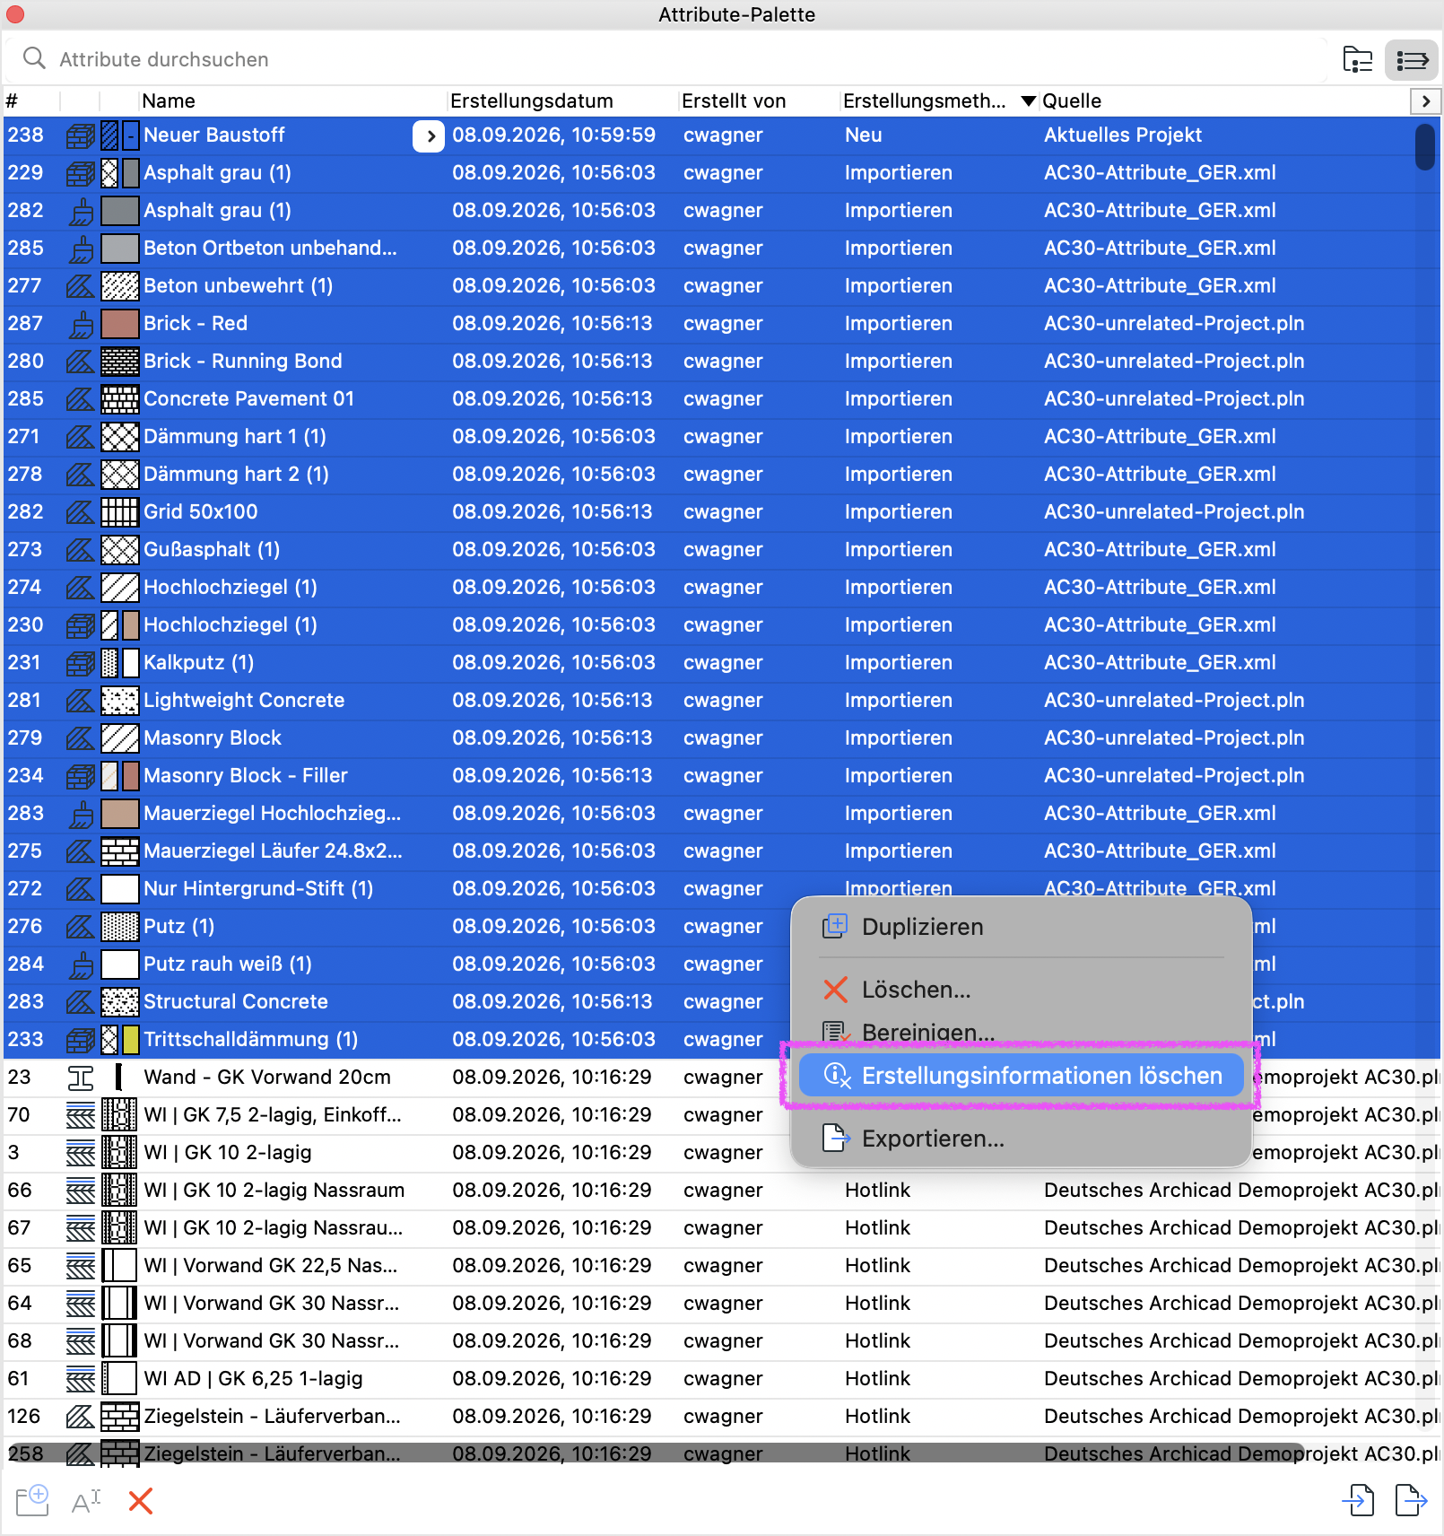Click the sort triangle beside Quelle

(x=1029, y=101)
